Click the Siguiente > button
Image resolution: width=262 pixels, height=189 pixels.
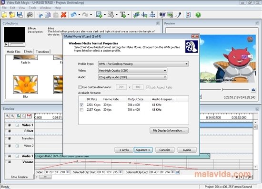[x=143, y=150]
